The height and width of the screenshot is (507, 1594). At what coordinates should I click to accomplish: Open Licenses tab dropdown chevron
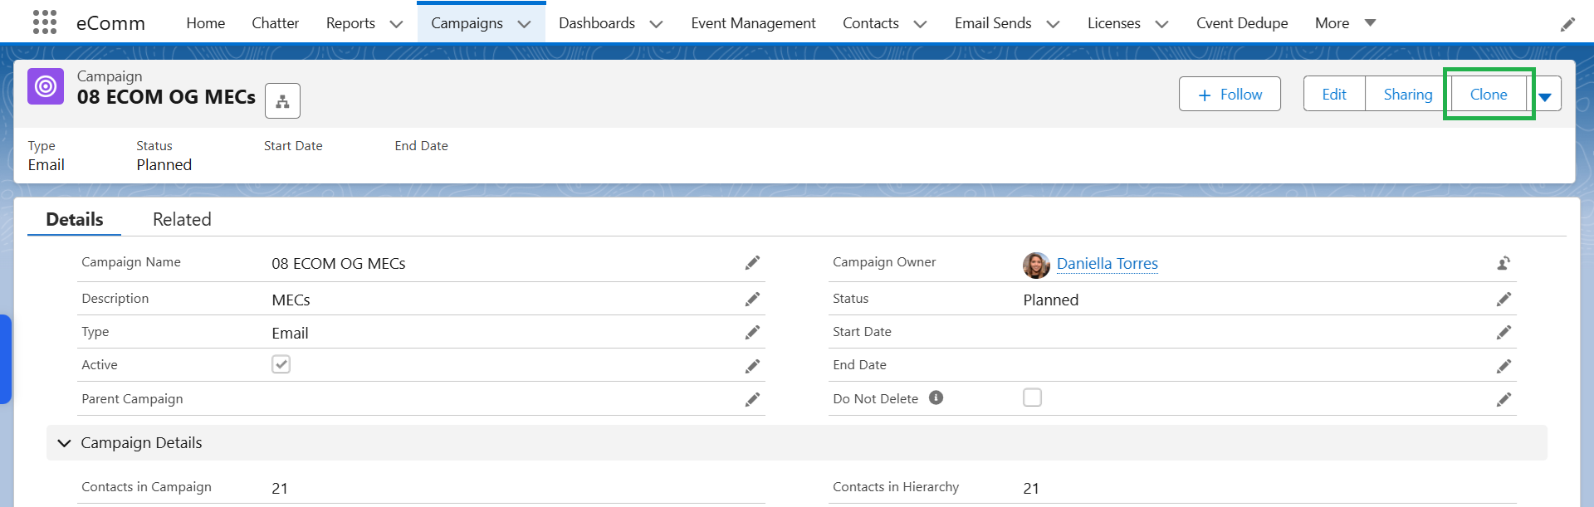(x=1161, y=24)
